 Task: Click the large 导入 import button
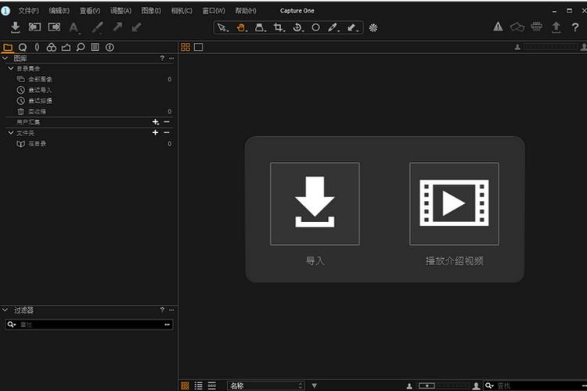(x=315, y=204)
